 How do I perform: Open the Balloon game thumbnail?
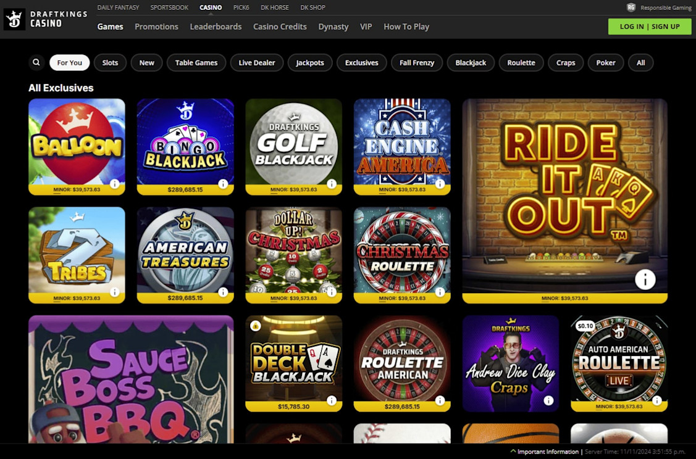click(x=77, y=146)
